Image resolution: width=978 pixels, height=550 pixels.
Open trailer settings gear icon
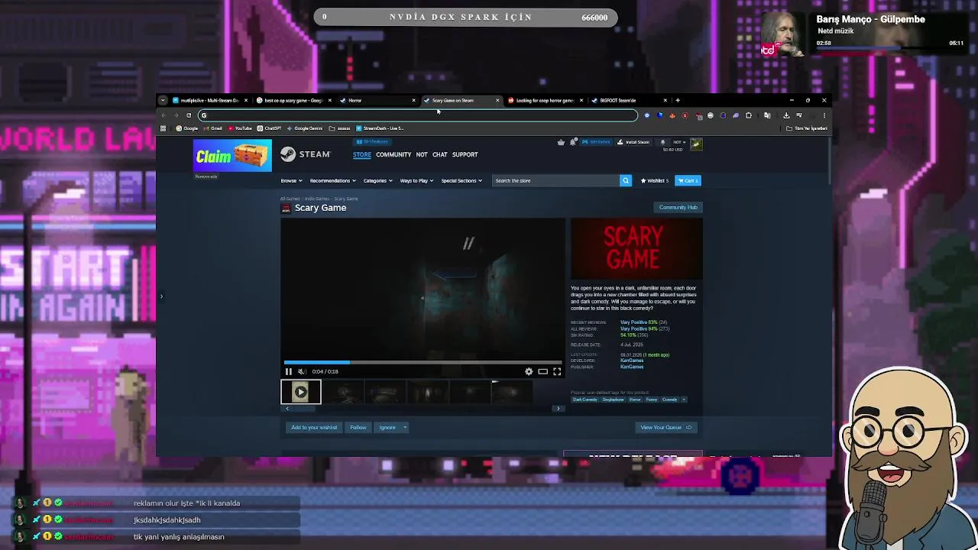[529, 371]
